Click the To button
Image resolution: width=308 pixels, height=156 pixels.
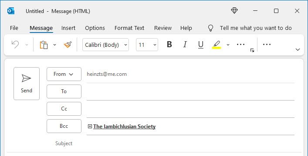click(64, 91)
